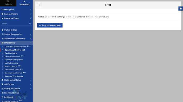Screen dimensions: 183x102
Task: Click the Limits and Validation icon
Action: tap(3, 80)
